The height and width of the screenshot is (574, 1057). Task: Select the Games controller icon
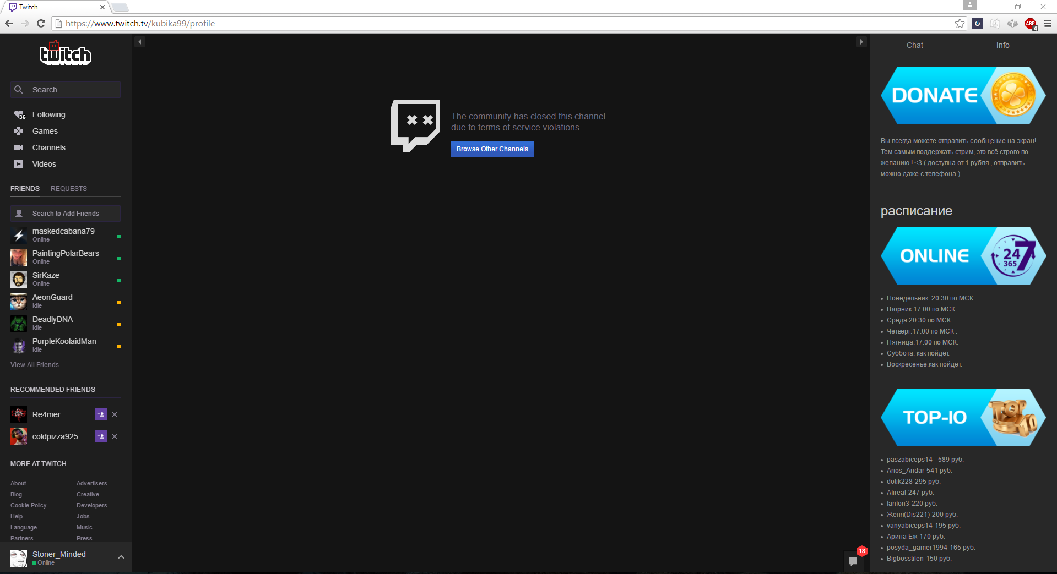pos(18,131)
